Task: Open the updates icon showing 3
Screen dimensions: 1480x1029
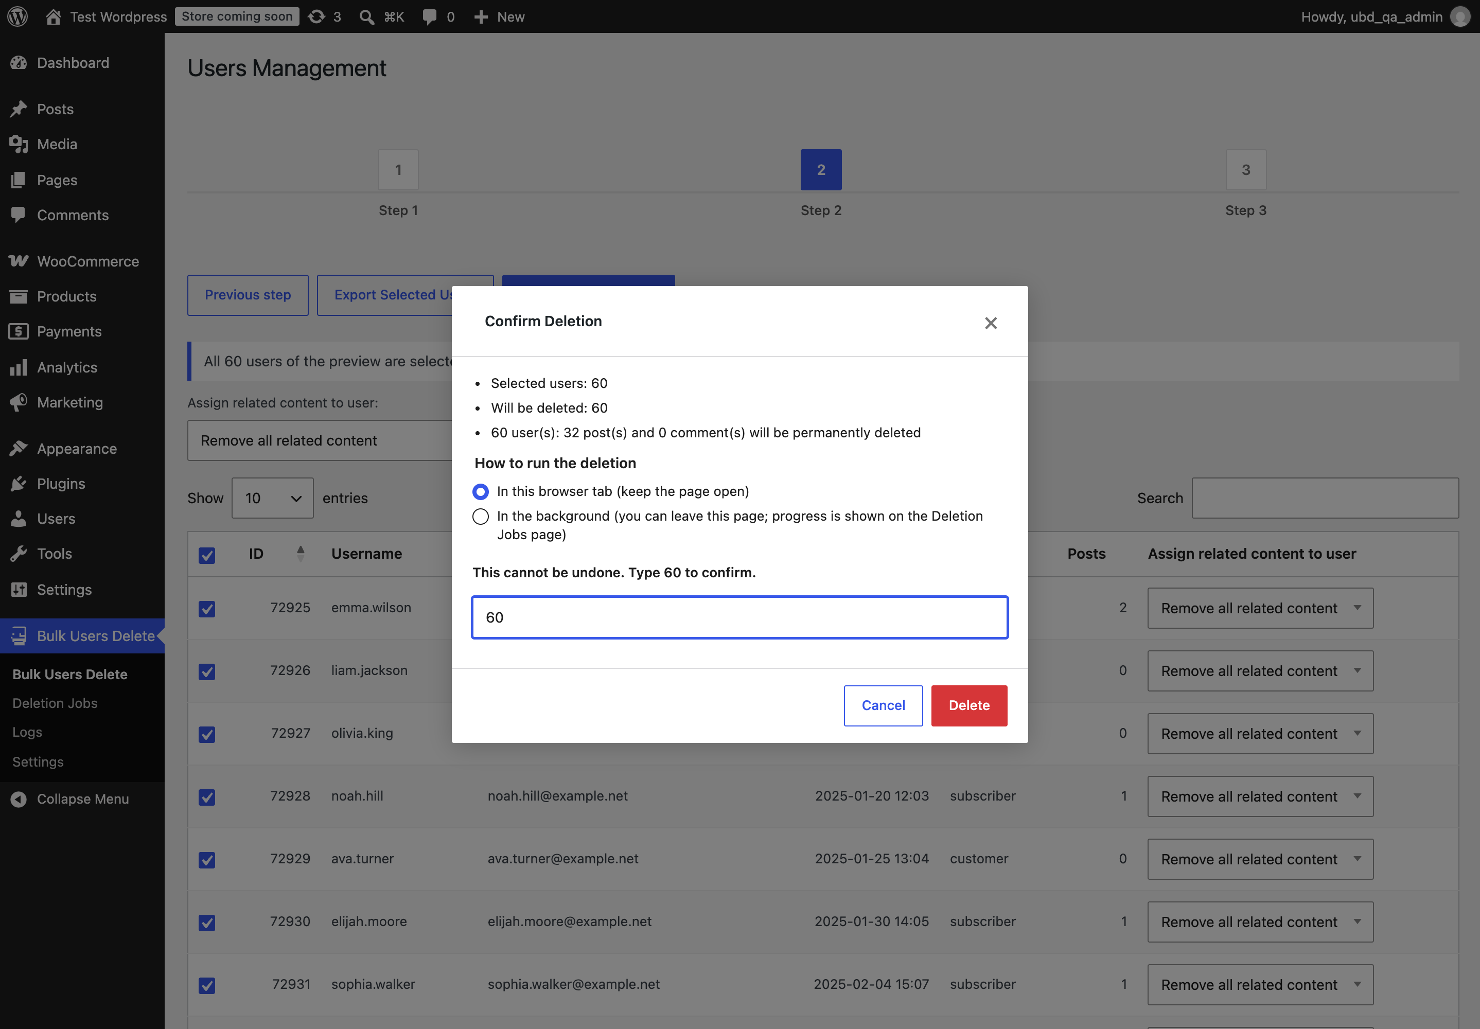Action: click(x=316, y=17)
